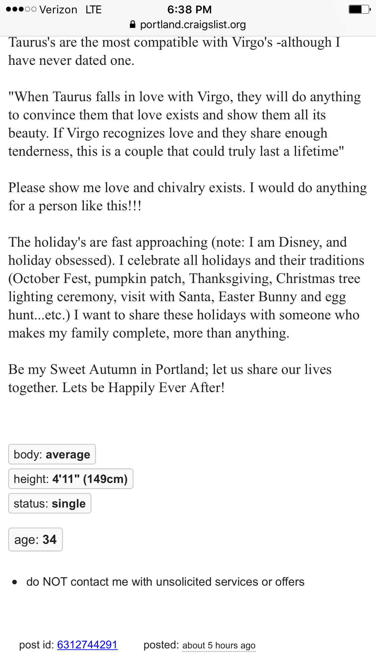
Task: Tap 'Please show me love and chivalry' text
Action: 188,197
